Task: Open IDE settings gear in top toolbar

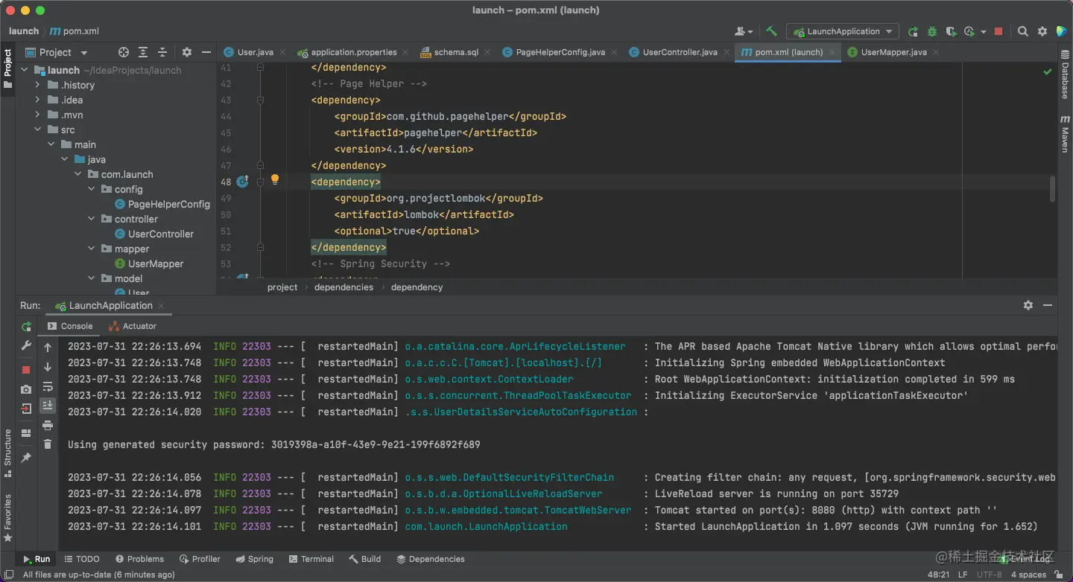Action: [x=1042, y=31]
